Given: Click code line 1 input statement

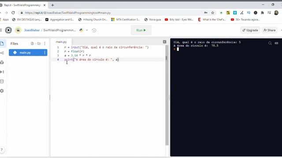Looking at the screenshot, I should coord(107,47).
